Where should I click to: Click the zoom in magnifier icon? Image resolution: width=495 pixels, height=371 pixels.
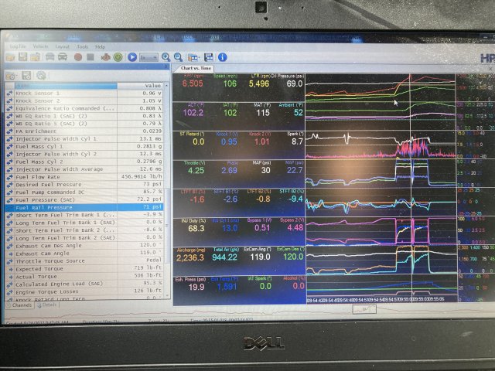166,57
